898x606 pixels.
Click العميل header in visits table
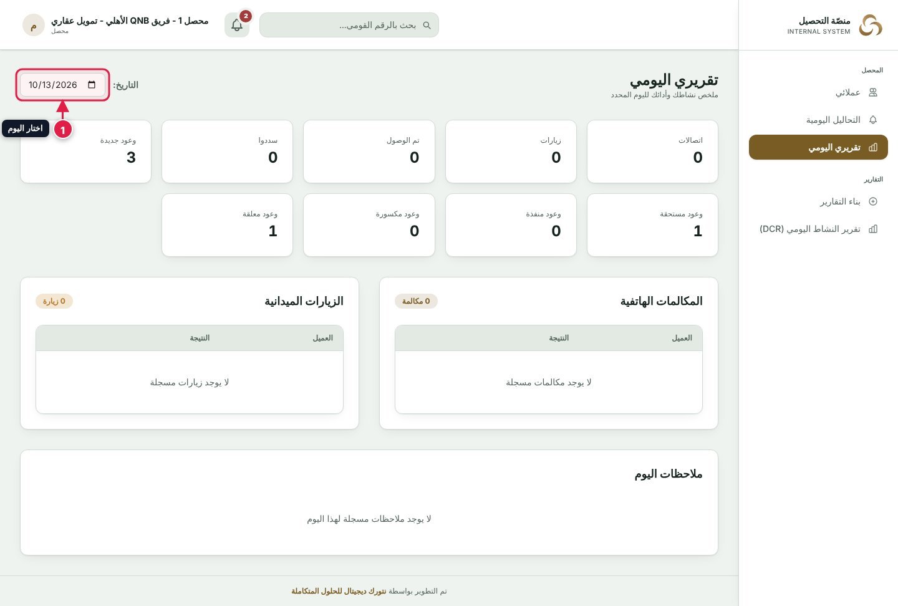click(x=323, y=338)
